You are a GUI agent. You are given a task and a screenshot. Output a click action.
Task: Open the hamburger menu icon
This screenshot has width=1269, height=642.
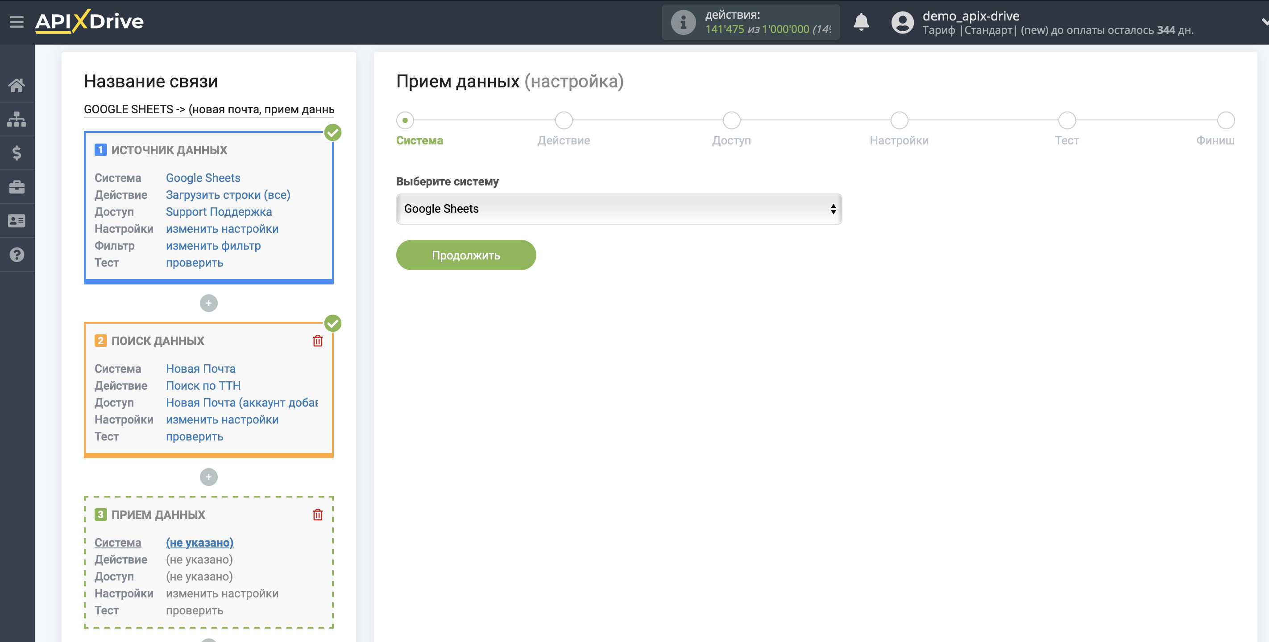pyautogui.click(x=17, y=22)
